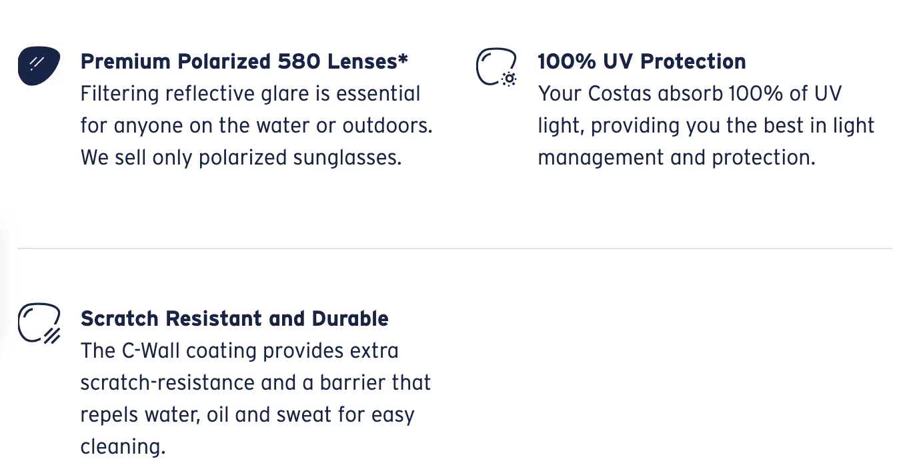Select the 100% UV Protection heading
911x473 pixels.
coord(642,61)
